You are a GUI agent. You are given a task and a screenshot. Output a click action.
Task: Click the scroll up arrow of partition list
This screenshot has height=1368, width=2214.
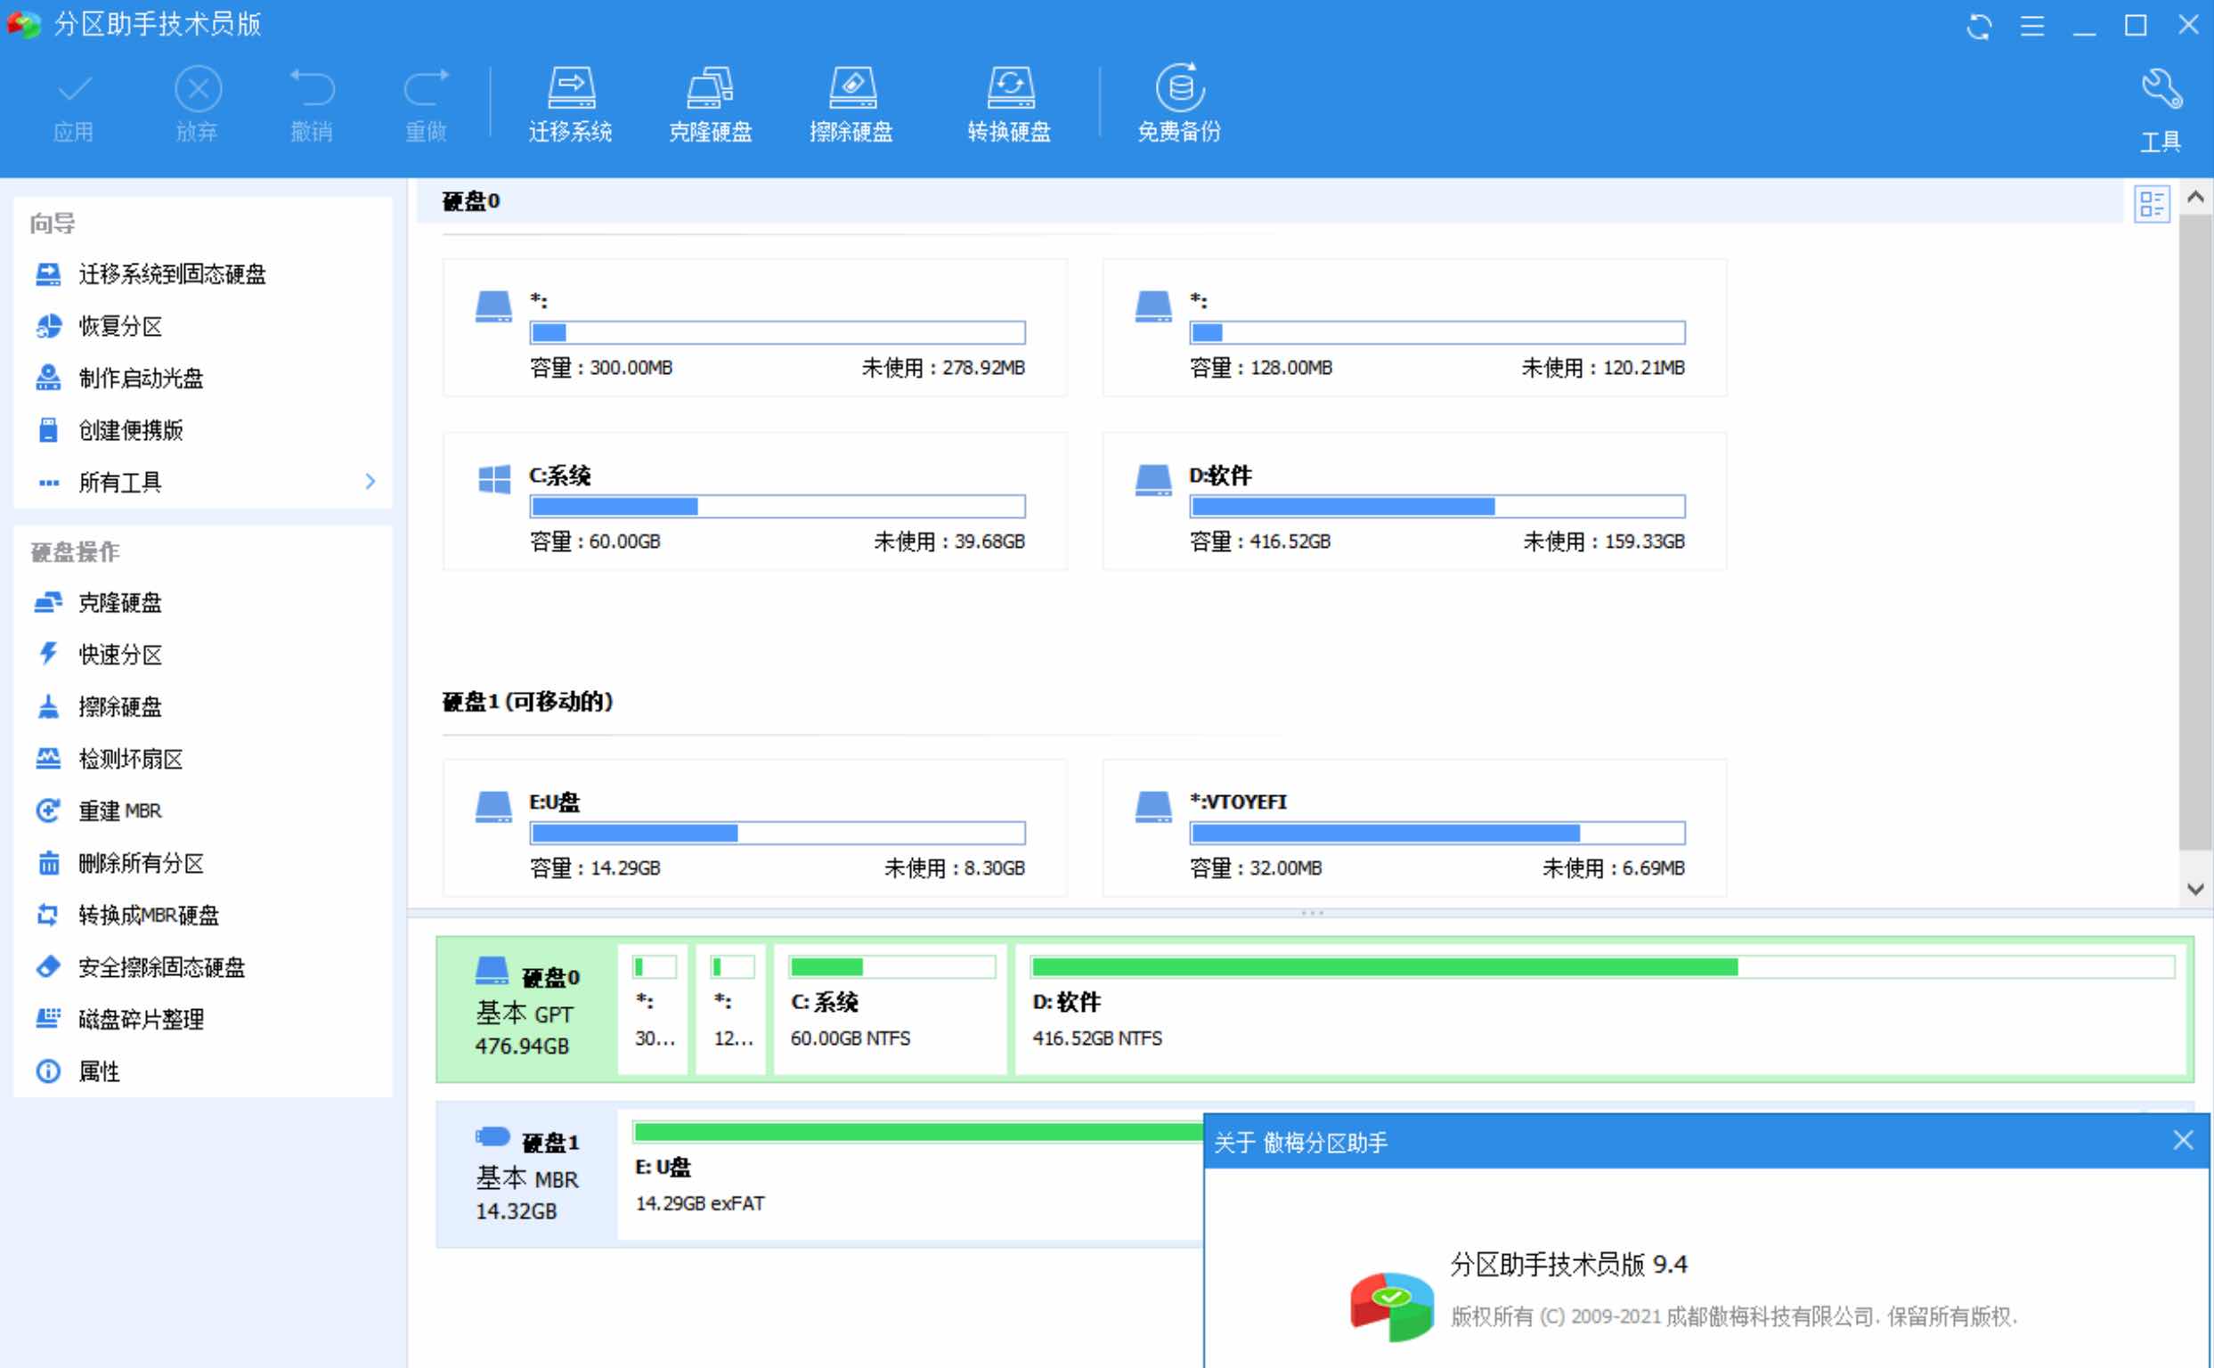[2195, 197]
